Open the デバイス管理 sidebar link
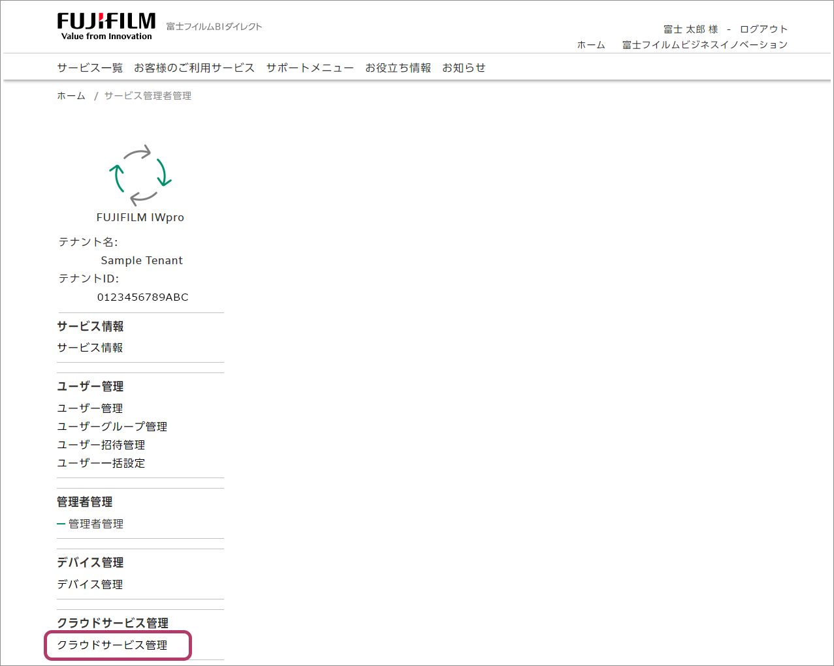 click(x=90, y=584)
